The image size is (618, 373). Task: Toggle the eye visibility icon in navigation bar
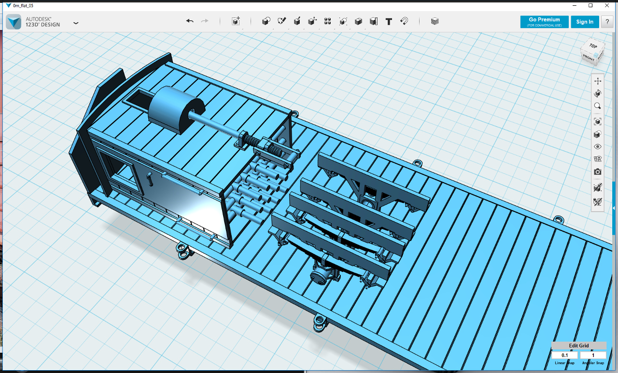(598, 146)
